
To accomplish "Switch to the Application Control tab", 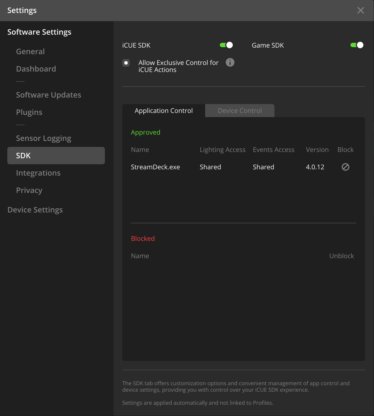I will coord(164,111).
